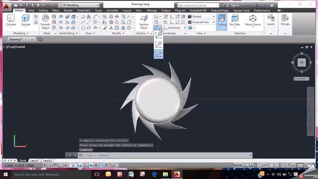The image size is (318, 179).
Task: Select the Rotate tool in Modify panel
Action: point(117,22)
